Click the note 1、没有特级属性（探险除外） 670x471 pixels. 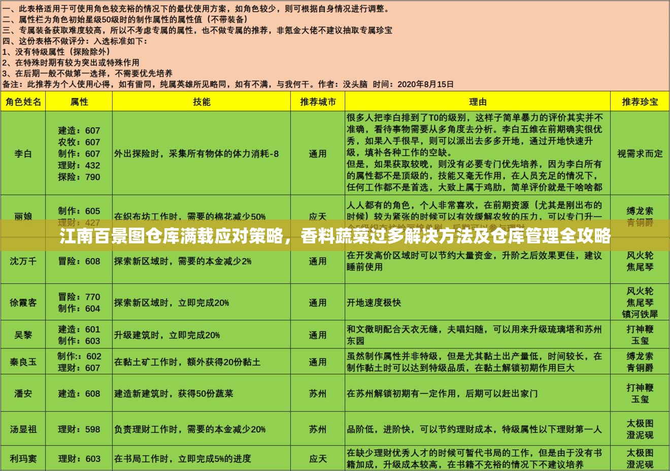(x=56, y=52)
